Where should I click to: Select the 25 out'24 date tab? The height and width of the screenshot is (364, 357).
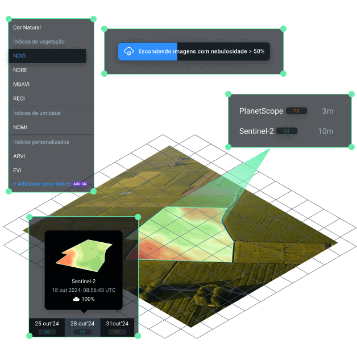(x=47, y=328)
